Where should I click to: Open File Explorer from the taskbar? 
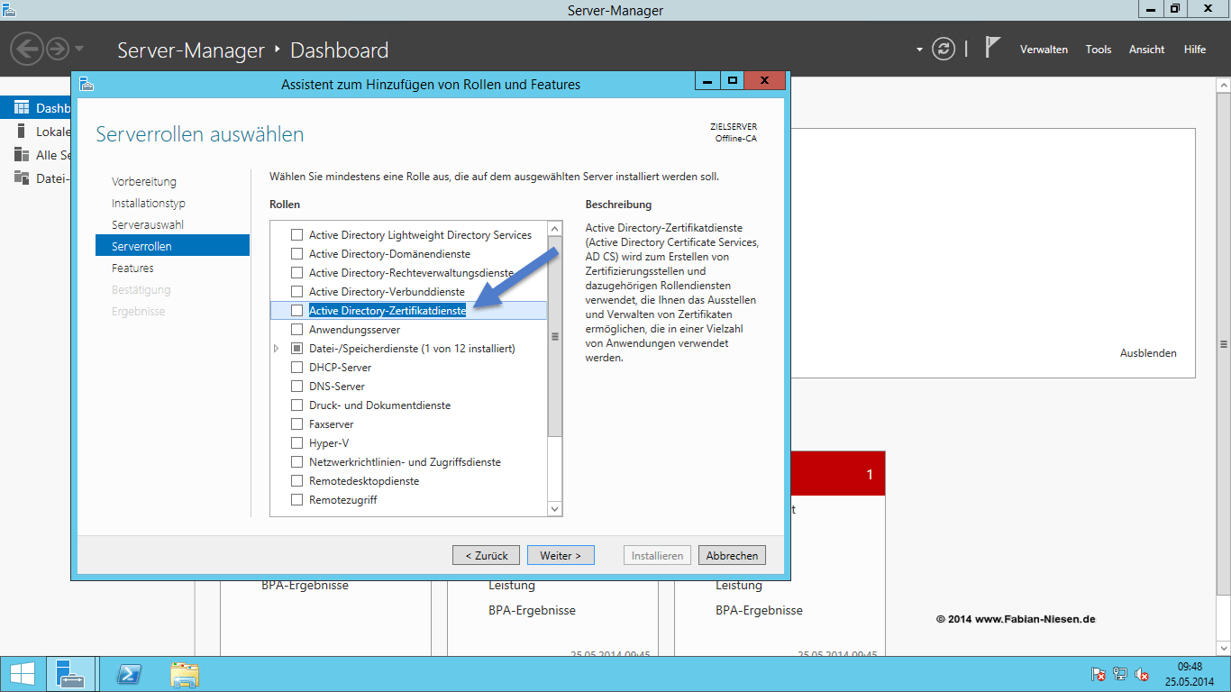(x=185, y=674)
